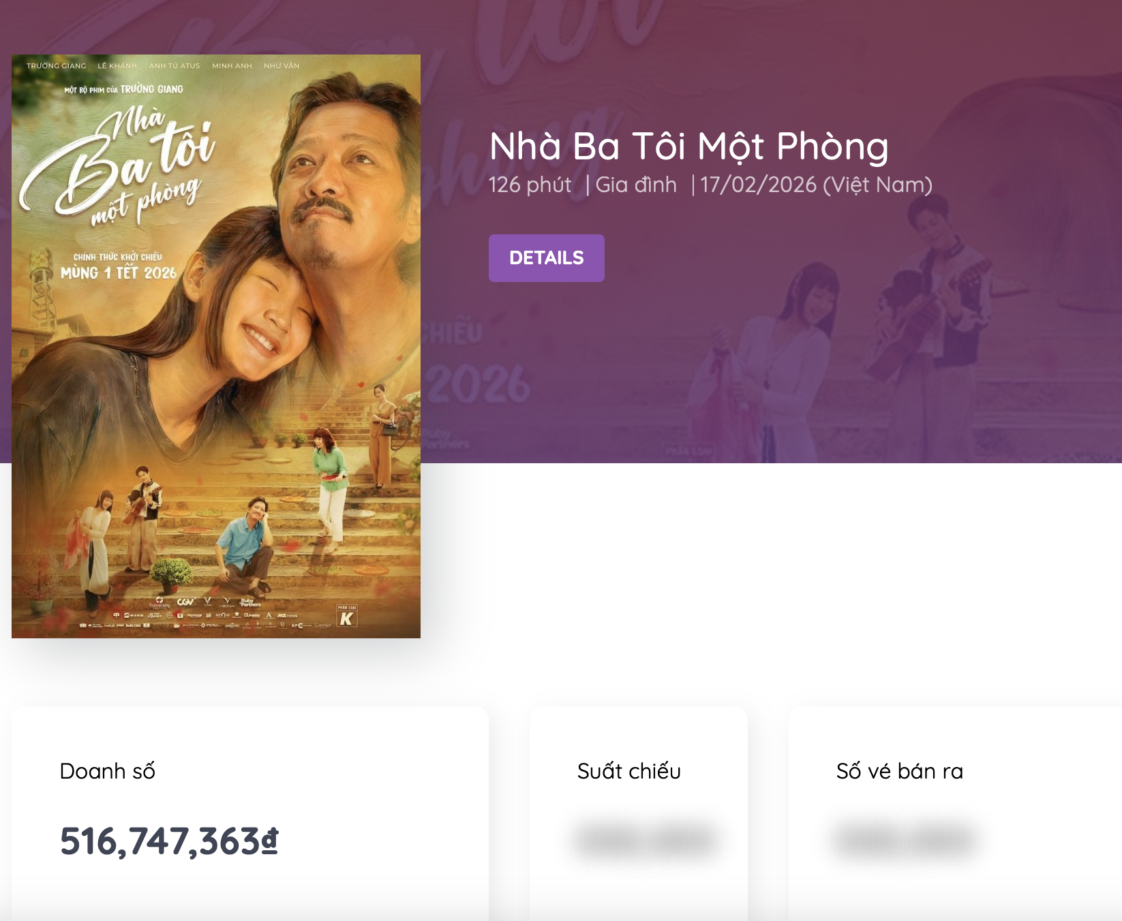Click the NHƯ VÂN cast name on poster

point(282,66)
